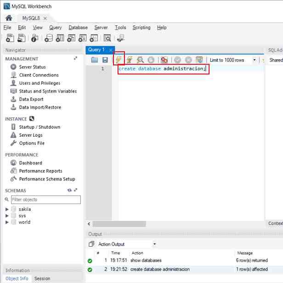Open the Action Output dropdown

pyautogui.click(x=154, y=244)
